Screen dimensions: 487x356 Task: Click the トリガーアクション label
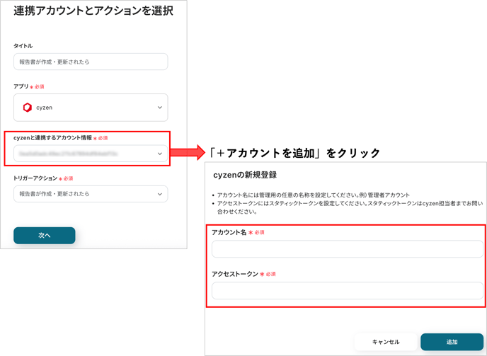click(x=35, y=178)
